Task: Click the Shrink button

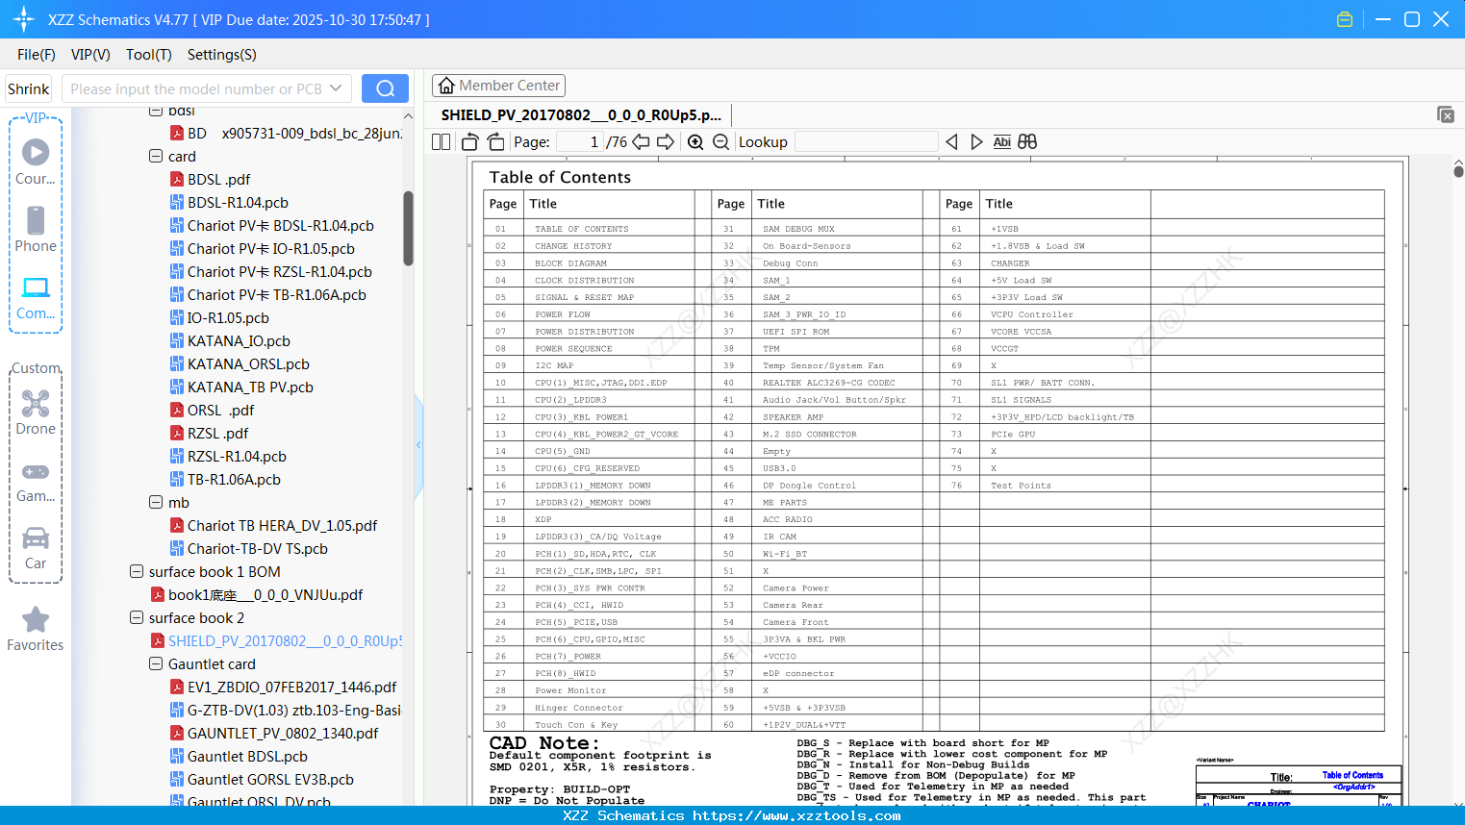Action: pos(28,88)
